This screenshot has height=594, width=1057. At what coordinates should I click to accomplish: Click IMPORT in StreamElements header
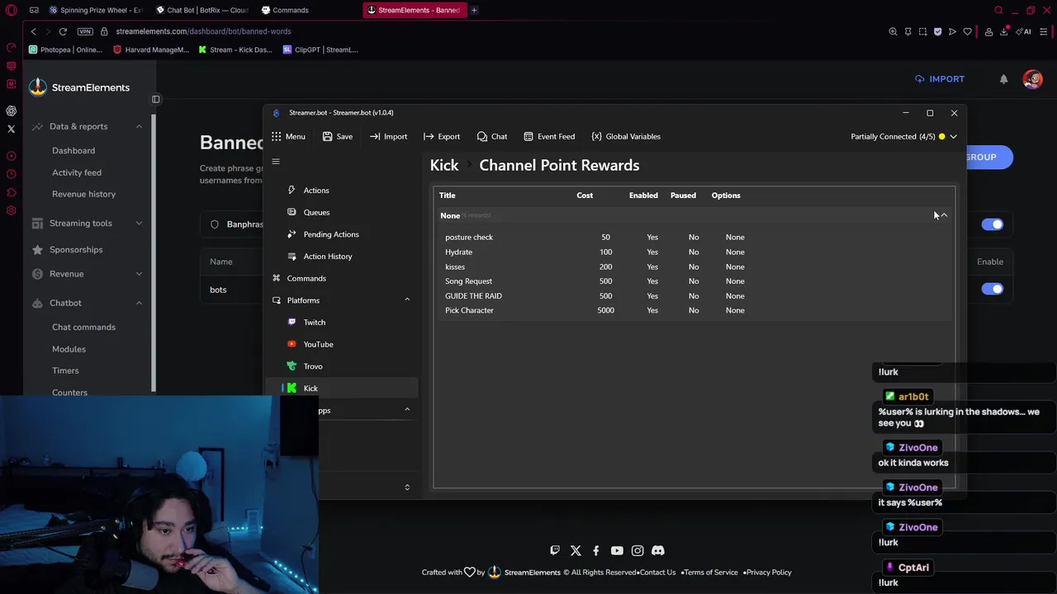tap(940, 79)
